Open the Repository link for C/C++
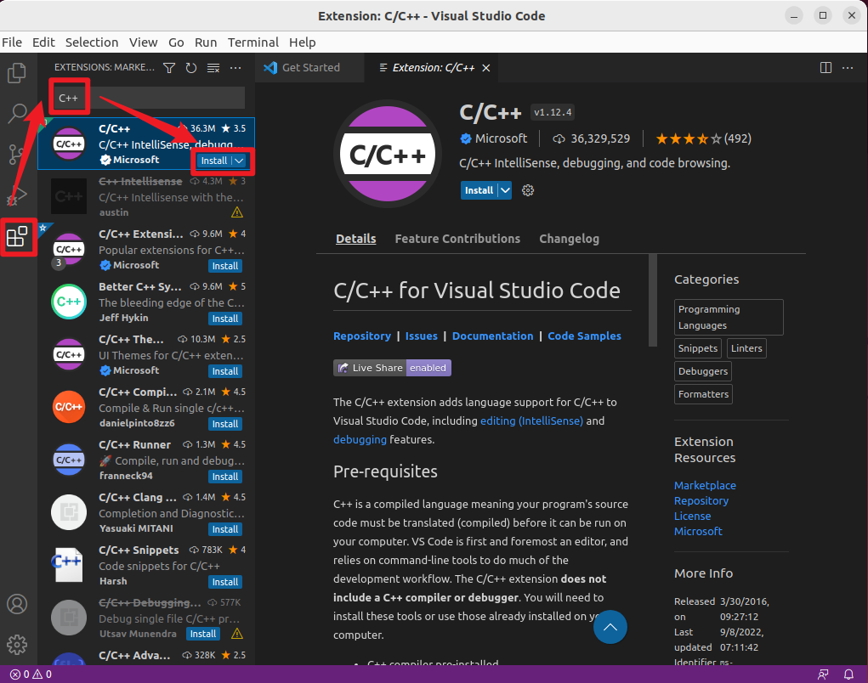 coord(362,336)
